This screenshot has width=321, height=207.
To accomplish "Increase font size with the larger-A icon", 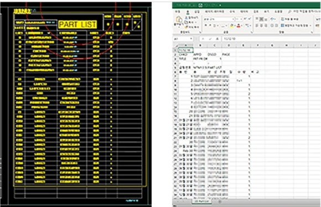I will (245, 19).
